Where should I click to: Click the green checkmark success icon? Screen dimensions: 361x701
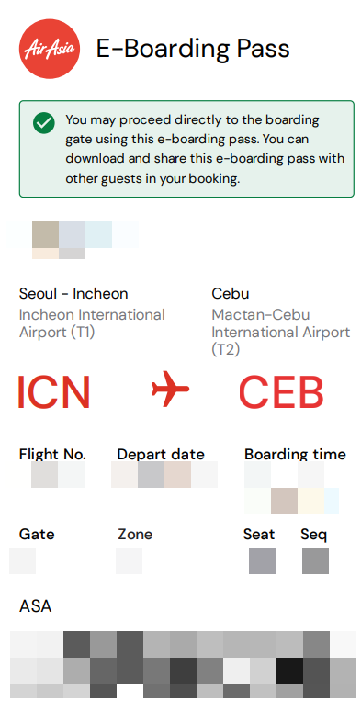44,123
